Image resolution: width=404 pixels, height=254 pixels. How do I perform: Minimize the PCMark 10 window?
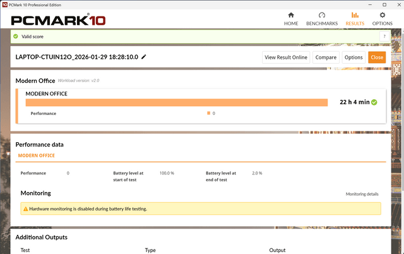tap(370, 4)
